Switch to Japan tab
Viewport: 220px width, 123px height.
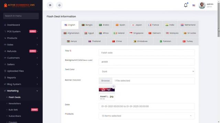(x=137, y=25)
